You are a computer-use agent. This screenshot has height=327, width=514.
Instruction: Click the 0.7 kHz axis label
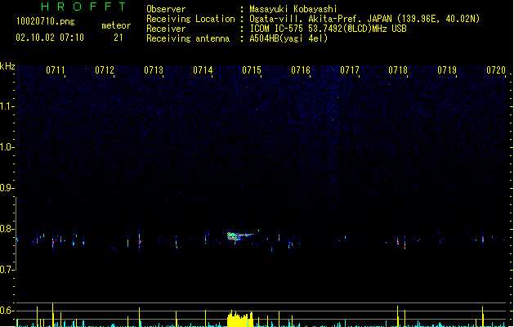coord(7,270)
